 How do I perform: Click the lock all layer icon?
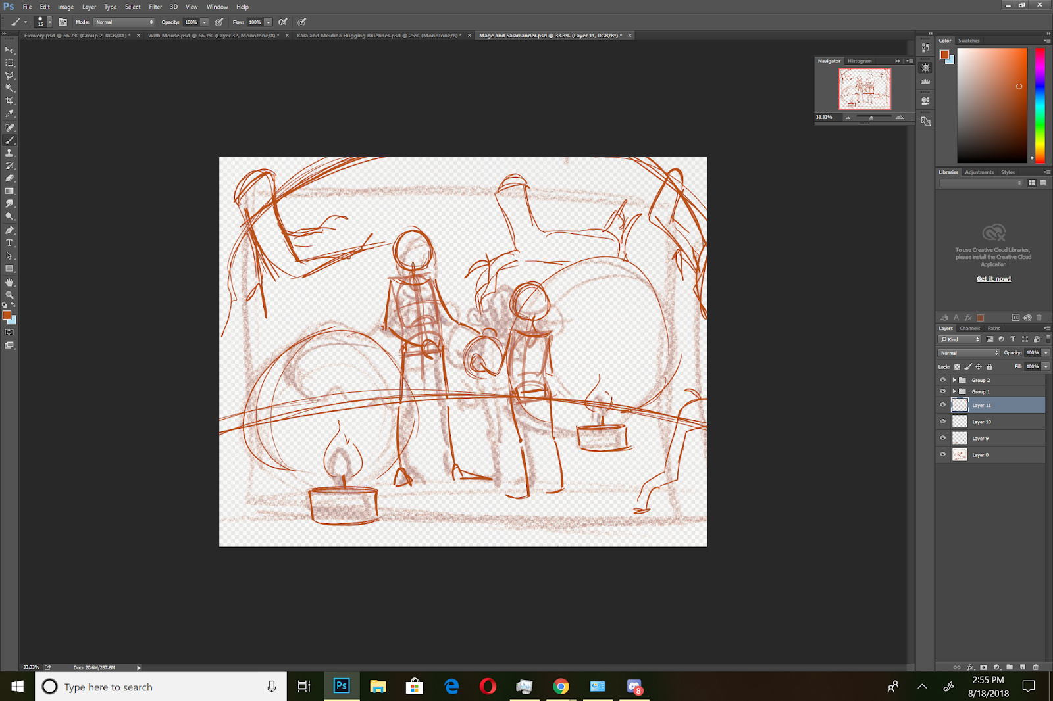coord(989,367)
